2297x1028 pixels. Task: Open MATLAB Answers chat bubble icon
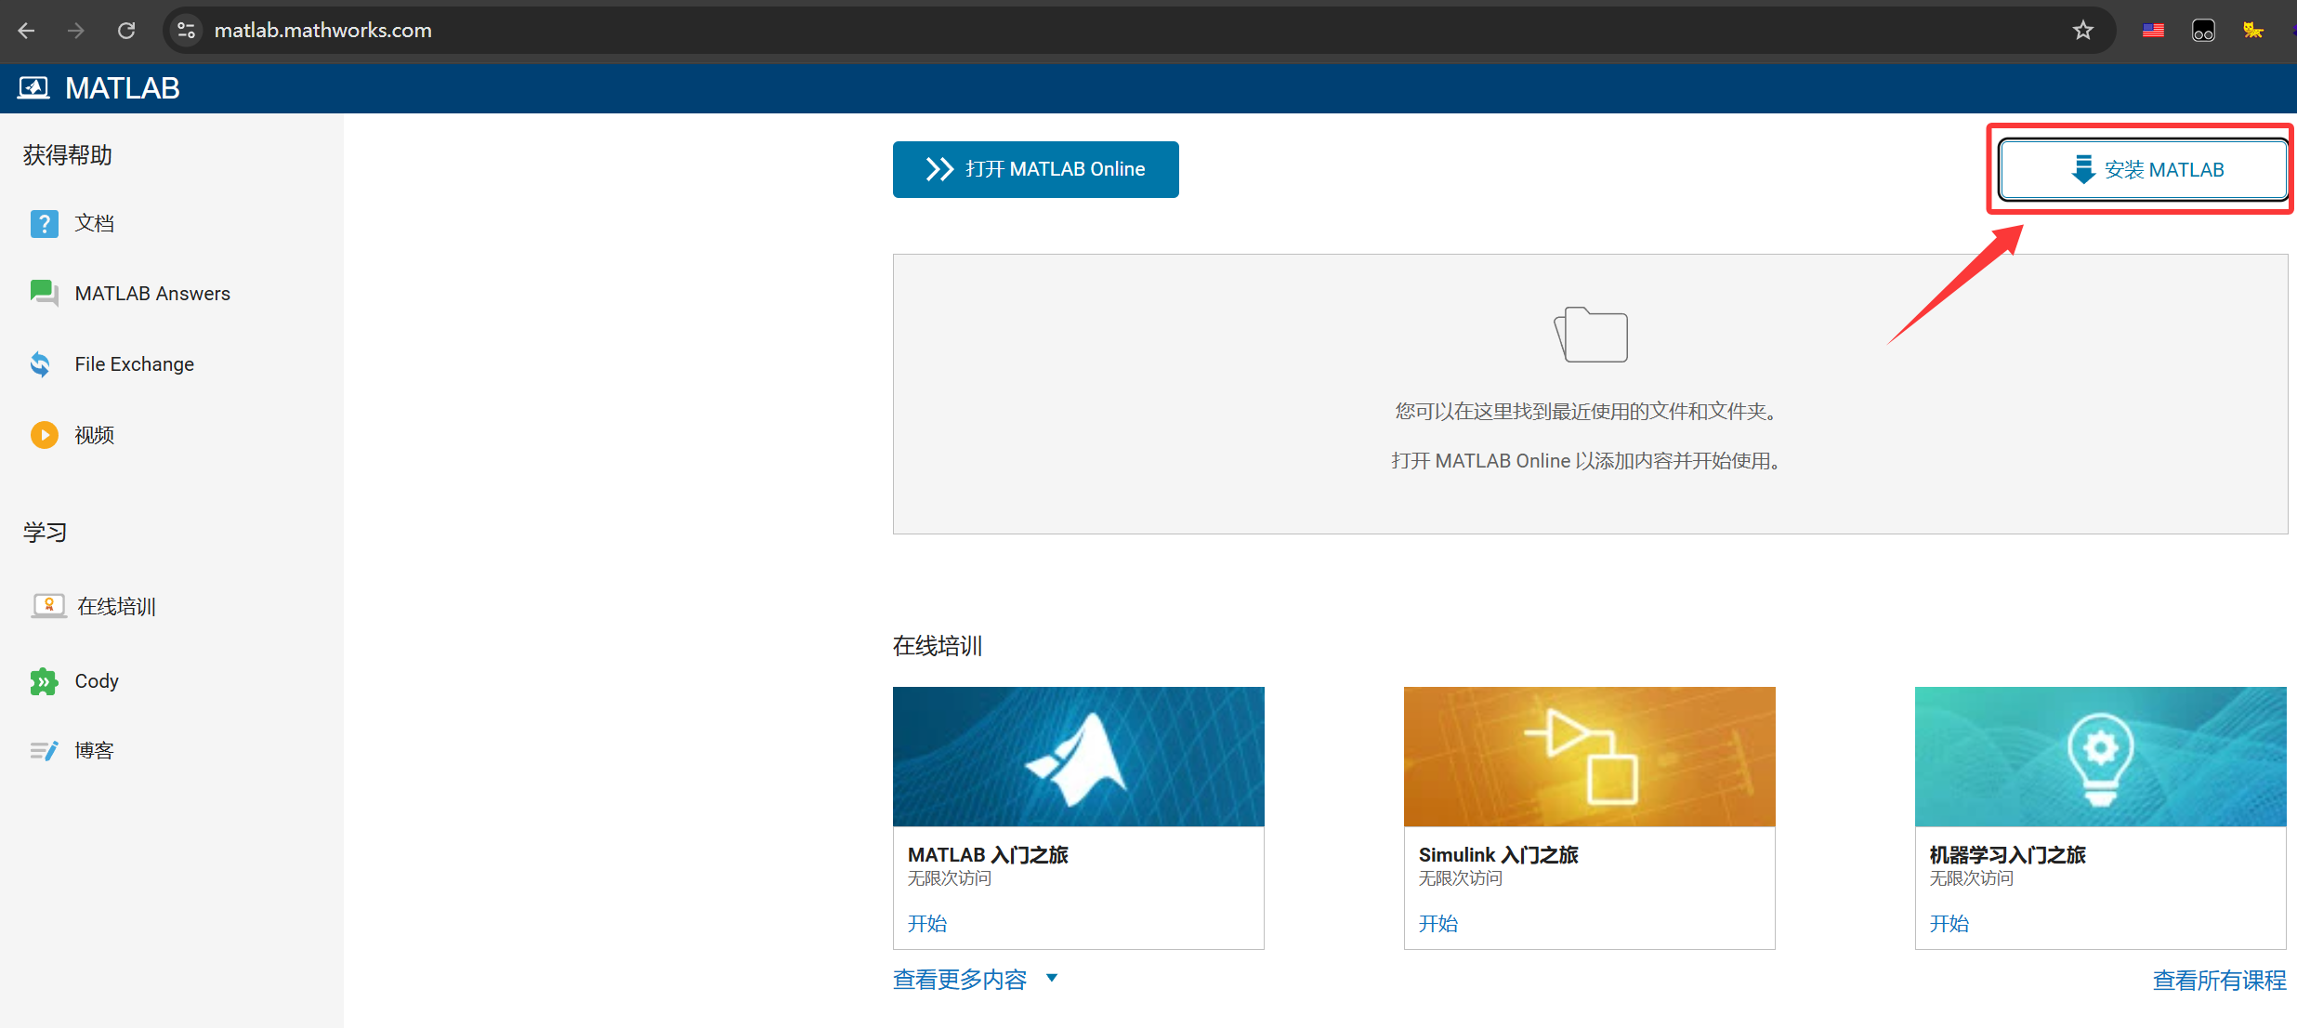[x=44, y=293]
